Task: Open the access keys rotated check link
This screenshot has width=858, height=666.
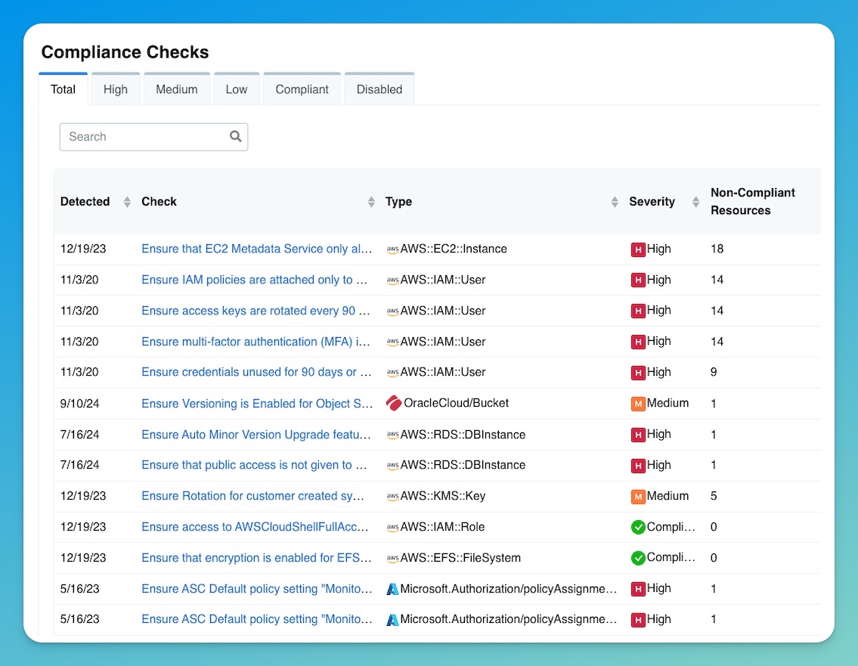Action: pos(256,311)
